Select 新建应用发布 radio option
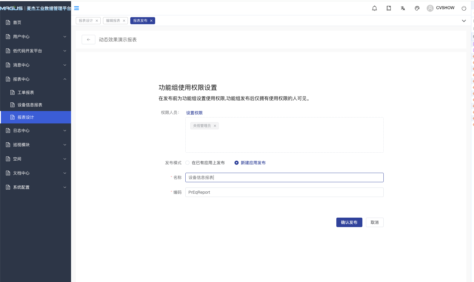The image size is (474, 282). coord(237,163)
